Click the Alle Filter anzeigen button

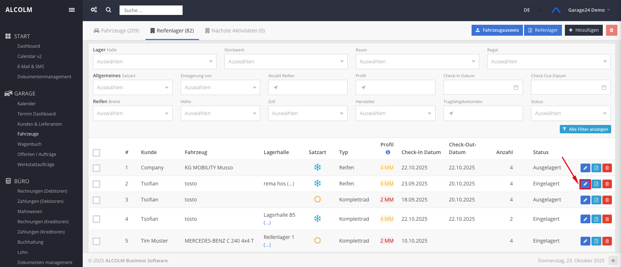click(x=585, y=129)
